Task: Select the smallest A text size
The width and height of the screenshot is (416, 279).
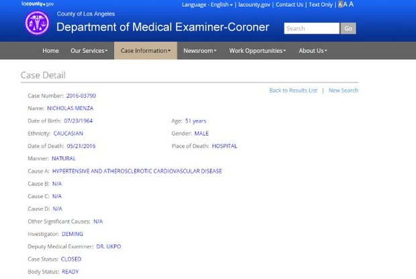Action: tap(340, 5)
